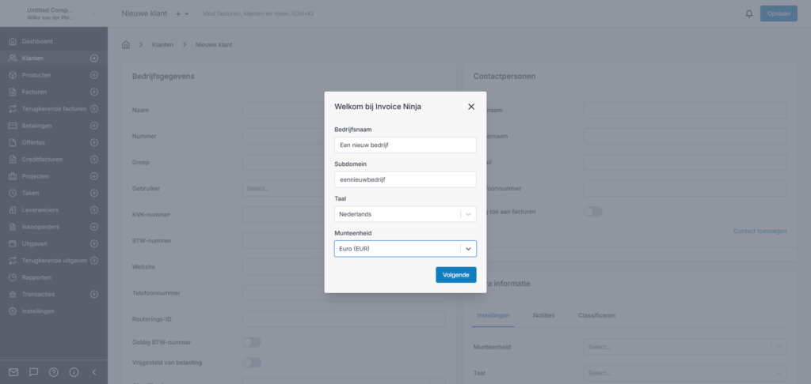Click the search bar 'Vind facturen, klanten'
Screen dimensions: 811x384
257,13
